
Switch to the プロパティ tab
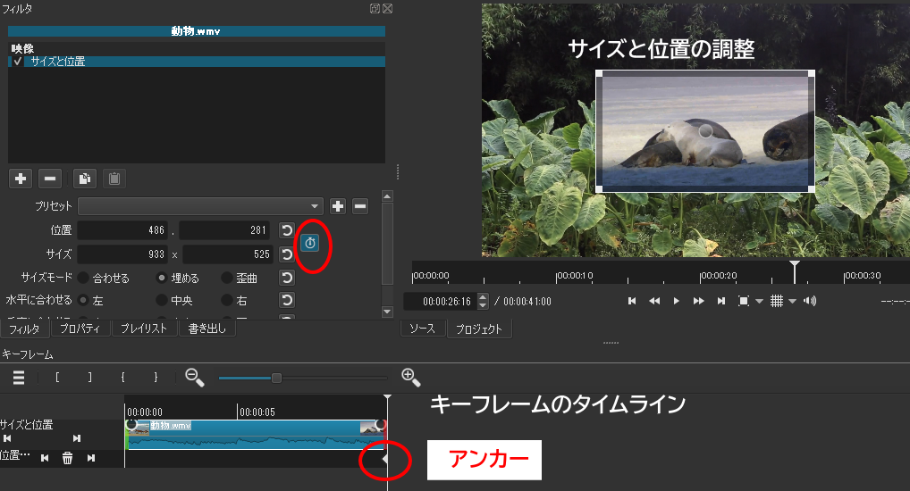80,329
